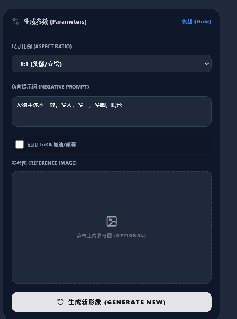Click 点击上传参考图 (OPTIONAL) text

click(112, 235)
